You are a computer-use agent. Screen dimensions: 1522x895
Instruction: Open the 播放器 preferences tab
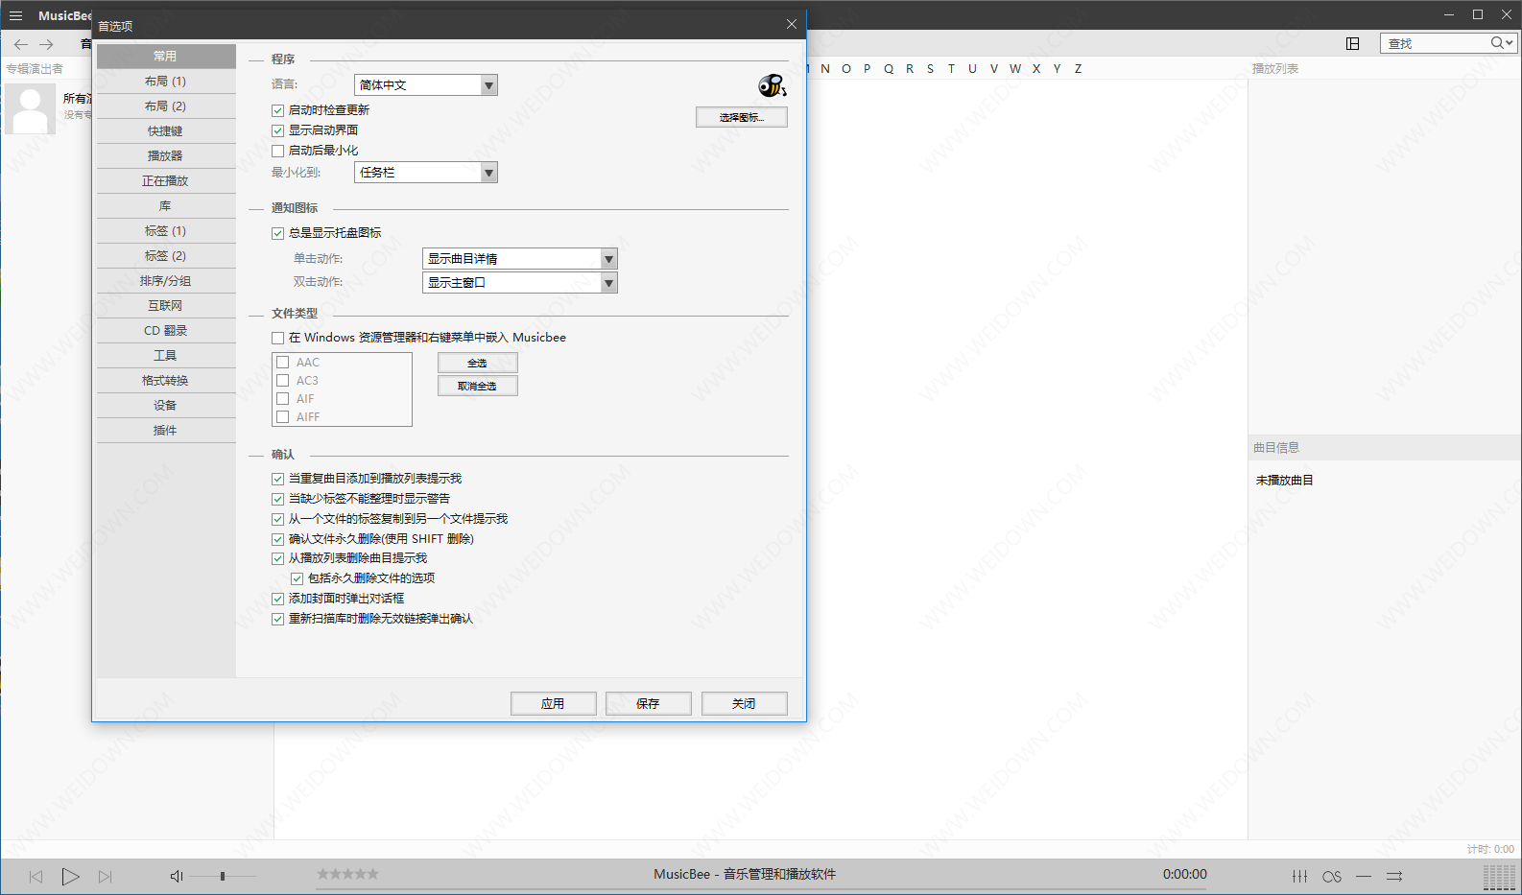(x=166, y=156)
